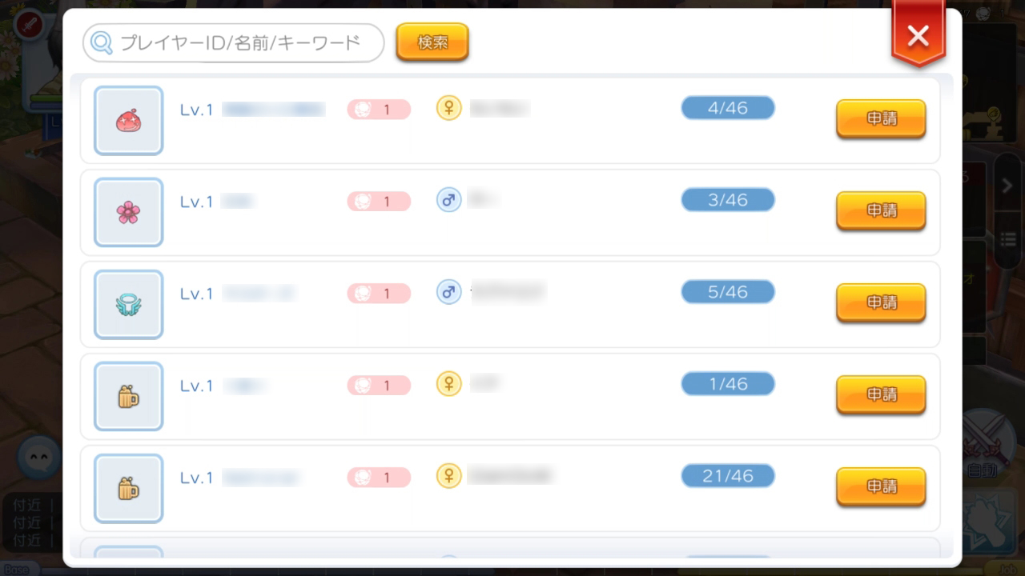
Task: Click the red poring guild emblem
Action: 128,121
